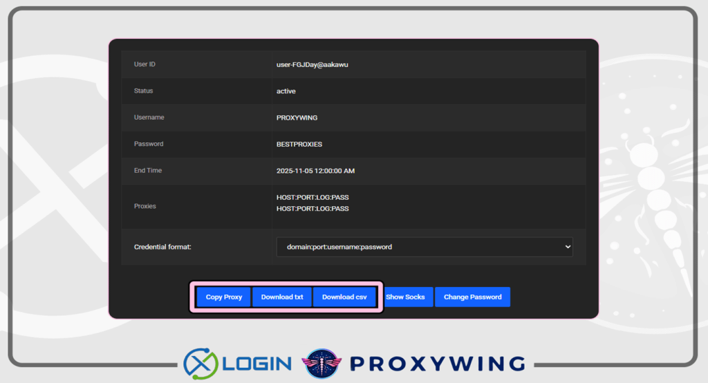708x383 pixels.
Task: Click the Status row label
Action: [x=143, y=91]
